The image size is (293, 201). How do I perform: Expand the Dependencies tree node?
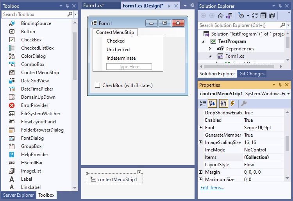click(x=210, y=49)
